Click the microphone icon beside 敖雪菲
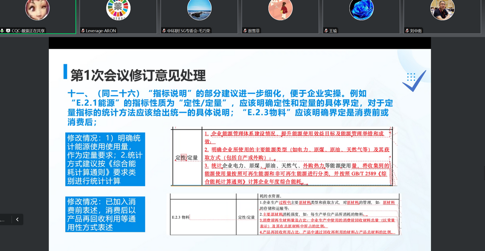 point(246,31)
